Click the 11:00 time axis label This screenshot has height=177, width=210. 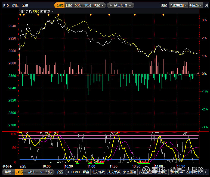pyautogui.click(x=91, y=166)
